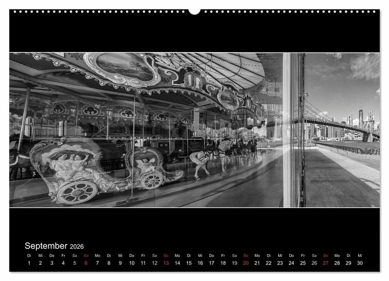Select the red Sunday date 20
Screen dimensions: 389x281
pos(246,263)
